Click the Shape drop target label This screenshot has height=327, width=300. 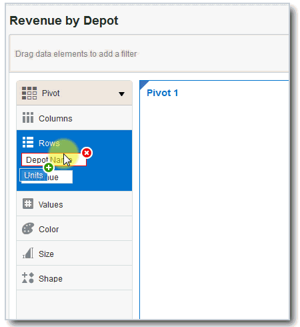(51, 279)
